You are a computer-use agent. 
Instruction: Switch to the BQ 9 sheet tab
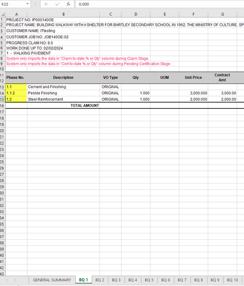coord(215,280)
